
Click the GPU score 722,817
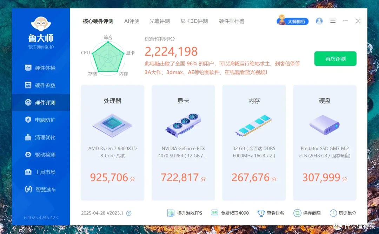click(180, 178)
